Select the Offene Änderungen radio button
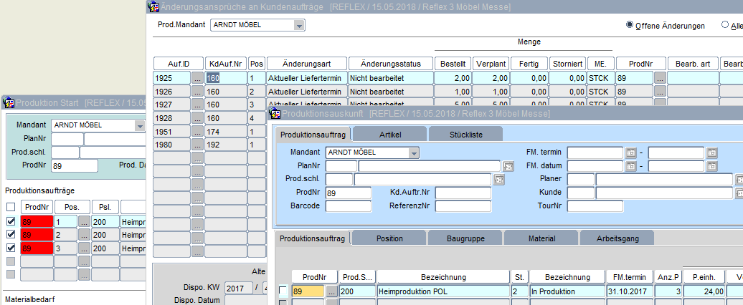Viewport: 743px width, 305px height. pyautogui.click(x=630, y=25)
